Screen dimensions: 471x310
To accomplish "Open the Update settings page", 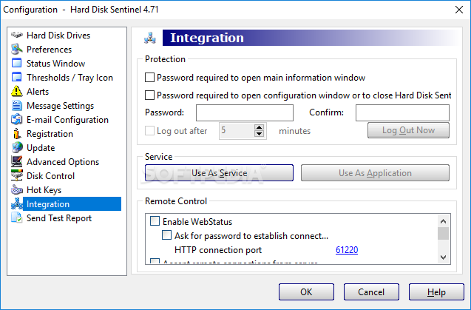I will (41, 148).
